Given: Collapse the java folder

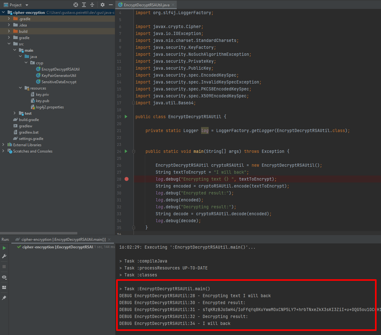Looking at the screenshot, I should (x=20, y=56).
